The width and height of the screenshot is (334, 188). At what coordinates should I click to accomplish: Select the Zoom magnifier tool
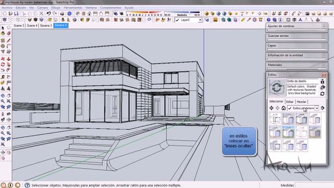pos(3,101)
